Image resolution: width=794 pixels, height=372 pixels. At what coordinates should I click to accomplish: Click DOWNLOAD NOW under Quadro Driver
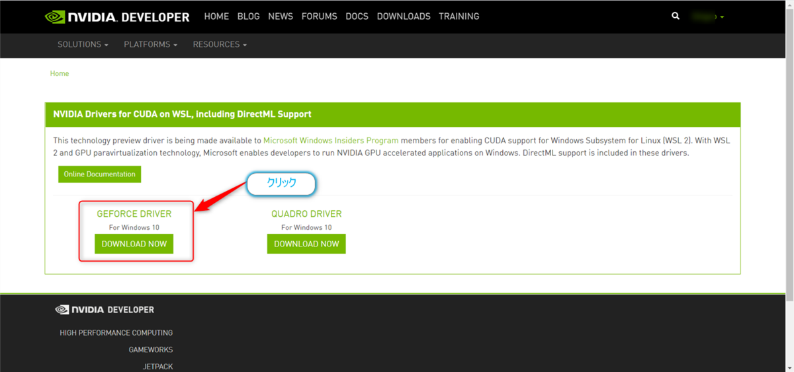[x=306, y=244]
